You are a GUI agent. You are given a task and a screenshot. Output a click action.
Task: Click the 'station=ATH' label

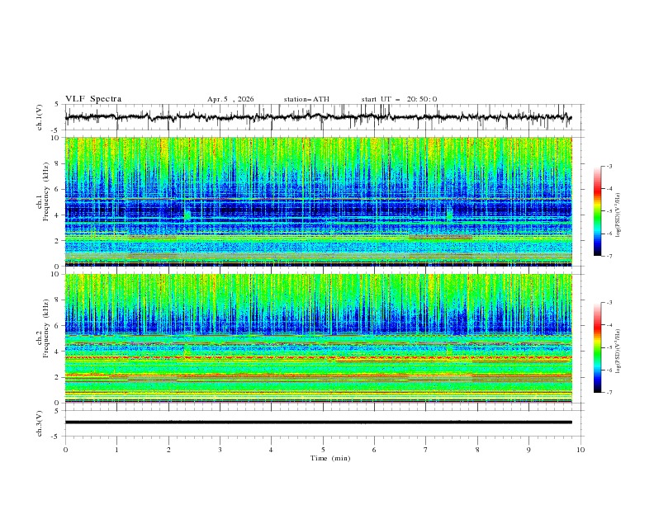[306, 99]
